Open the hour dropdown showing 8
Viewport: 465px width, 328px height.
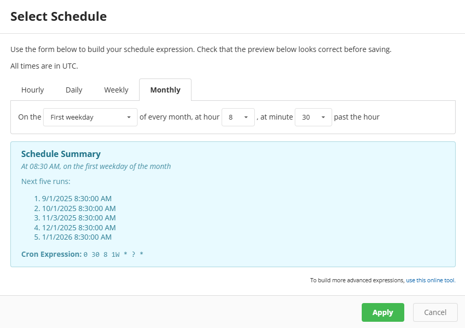click(x=238, y=117)
